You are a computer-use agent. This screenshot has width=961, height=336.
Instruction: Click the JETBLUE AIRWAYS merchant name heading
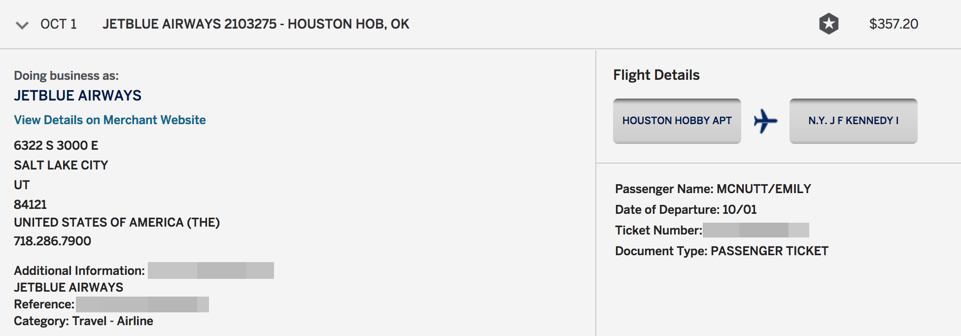78,96
